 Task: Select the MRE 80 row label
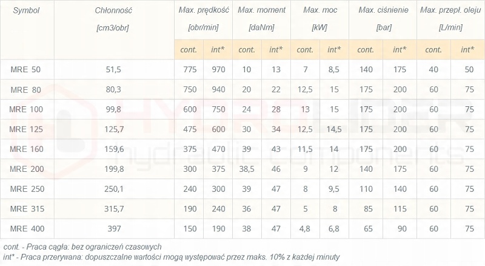(x=26, y=90)
